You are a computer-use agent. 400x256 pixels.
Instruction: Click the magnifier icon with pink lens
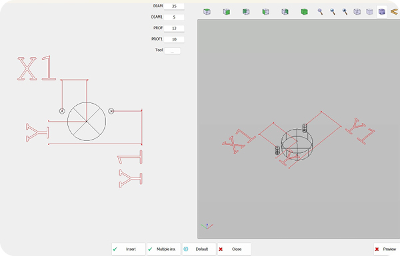click(x=320, y=12)
